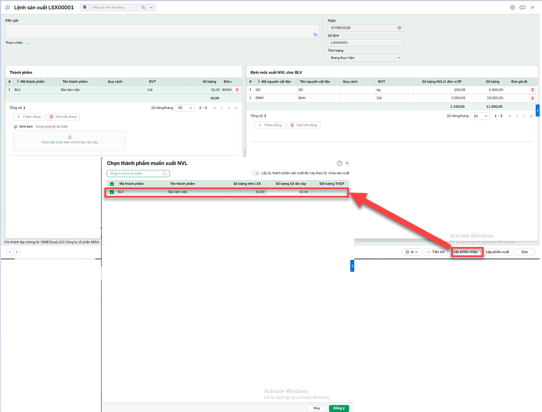
Task: Go to next page in Thành phẩm table
Action: coord(228,108)
